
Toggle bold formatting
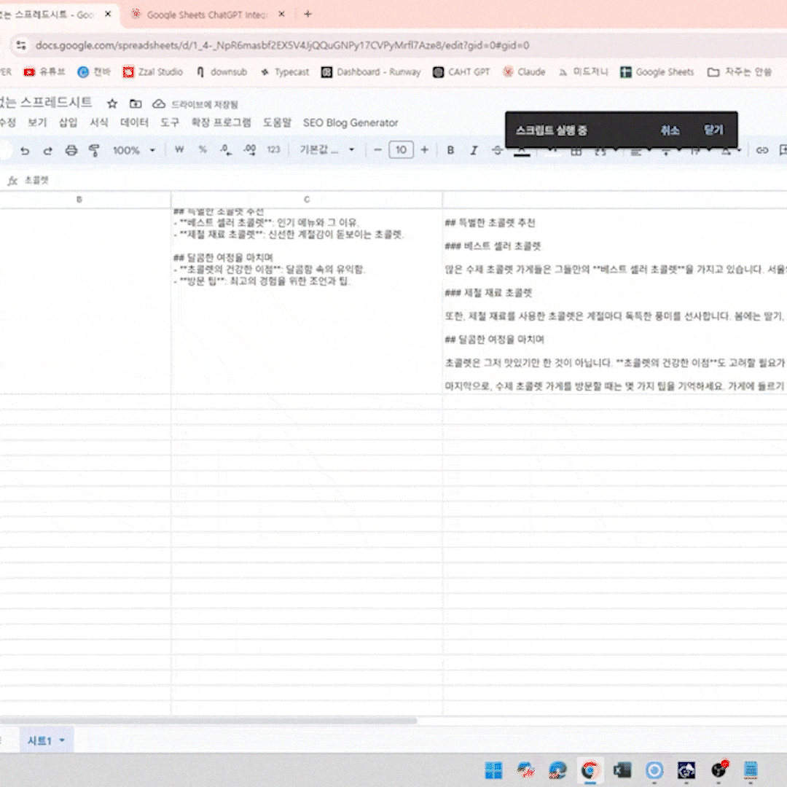pos(450,150)
